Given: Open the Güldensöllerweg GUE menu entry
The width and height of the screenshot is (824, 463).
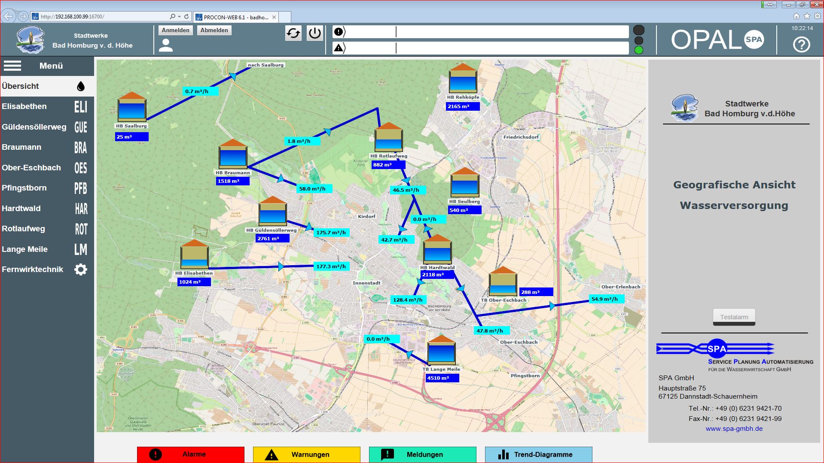Looking at the screenshot, I should (47, 127).
